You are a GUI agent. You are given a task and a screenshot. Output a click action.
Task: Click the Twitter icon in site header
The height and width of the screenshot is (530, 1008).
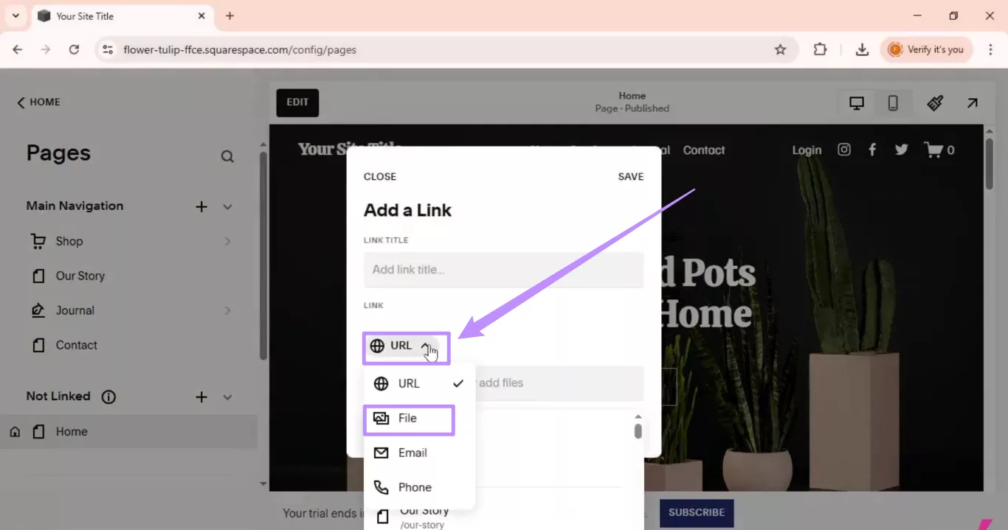(x=901, y=150)
